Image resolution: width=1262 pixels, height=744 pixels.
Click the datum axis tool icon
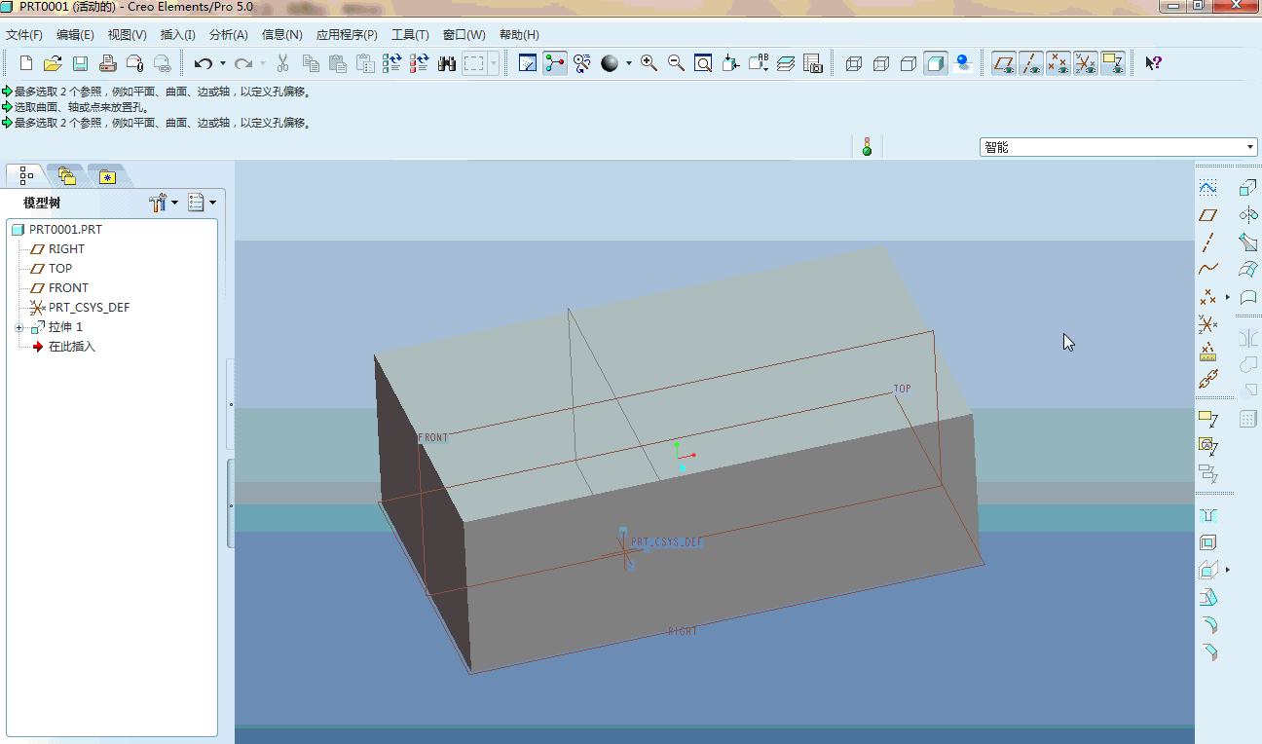coord(1207,242)
